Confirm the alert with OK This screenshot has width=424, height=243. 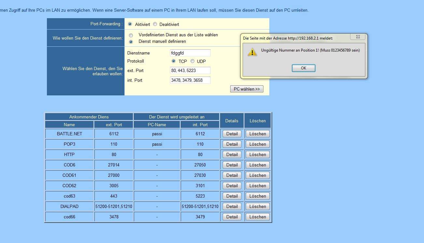[304, 68]
